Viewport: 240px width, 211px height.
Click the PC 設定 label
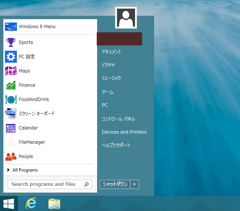pyautogui.click(x=27, y=57)
